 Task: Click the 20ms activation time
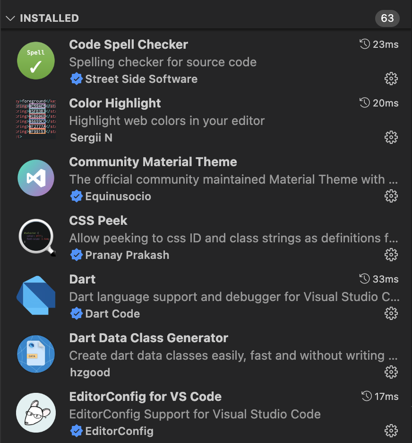(x=386, y=103)
